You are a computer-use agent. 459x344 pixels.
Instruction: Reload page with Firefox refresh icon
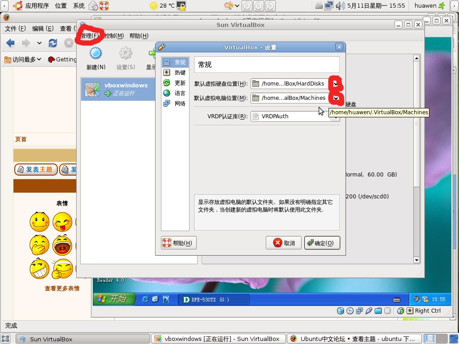[x=53, y=43]
